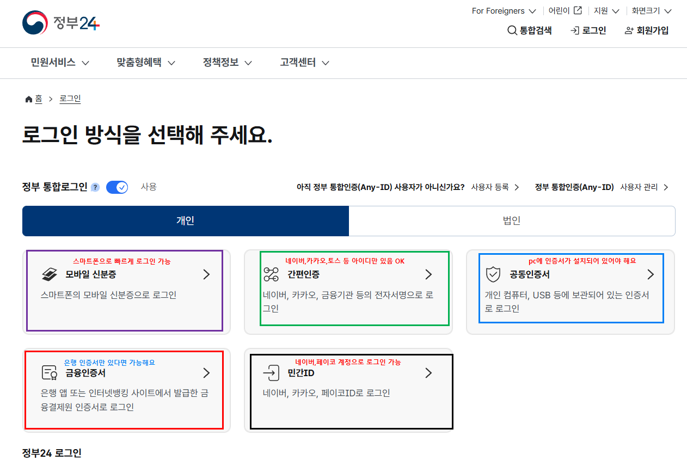Click the 회원가입 link
This screenshot has height=466, width=687.
click(647, 30)
